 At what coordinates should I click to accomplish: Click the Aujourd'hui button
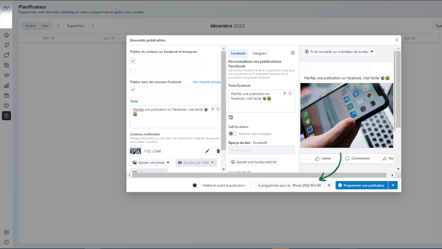(x=76, y=26)
